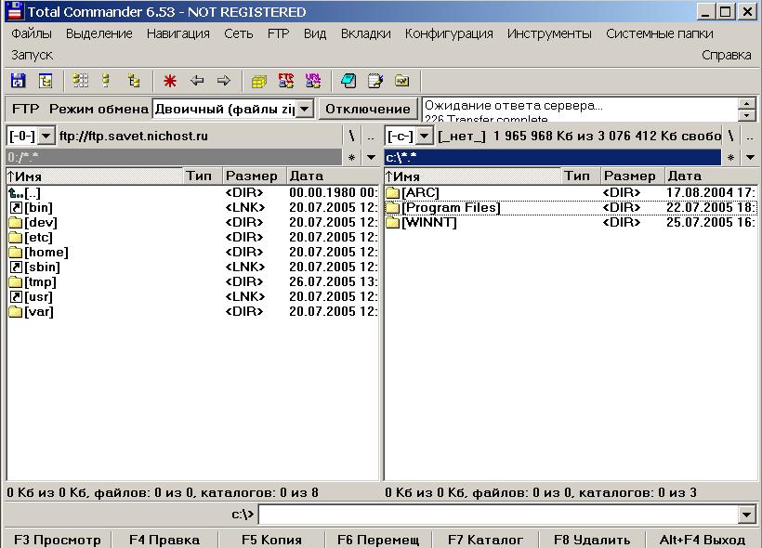Open the left panel drive dropdown [-0-]

tap(31, 137)
